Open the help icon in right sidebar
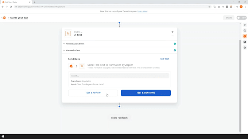The height and width of the screenshot is (139, 248). pyautogui.click(x=245, y=31)
